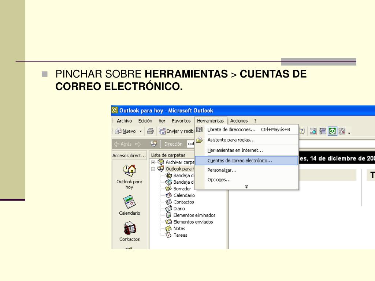The height and width of the screenshot is (281, 375).
Task: Open the Edición menu
Action: coord(145,121)
